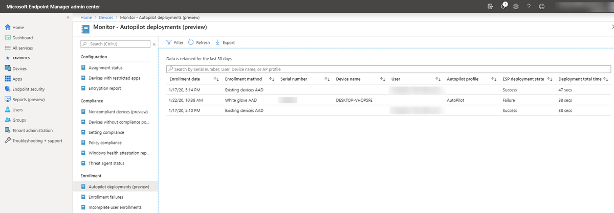The width and height of the screenshot is (614, 213).
Task: Sort by ESP deployment state
Action: click(x=550, y=79)
